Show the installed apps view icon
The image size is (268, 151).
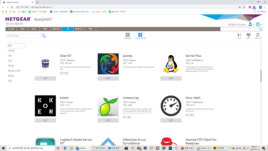coord(128,35)
